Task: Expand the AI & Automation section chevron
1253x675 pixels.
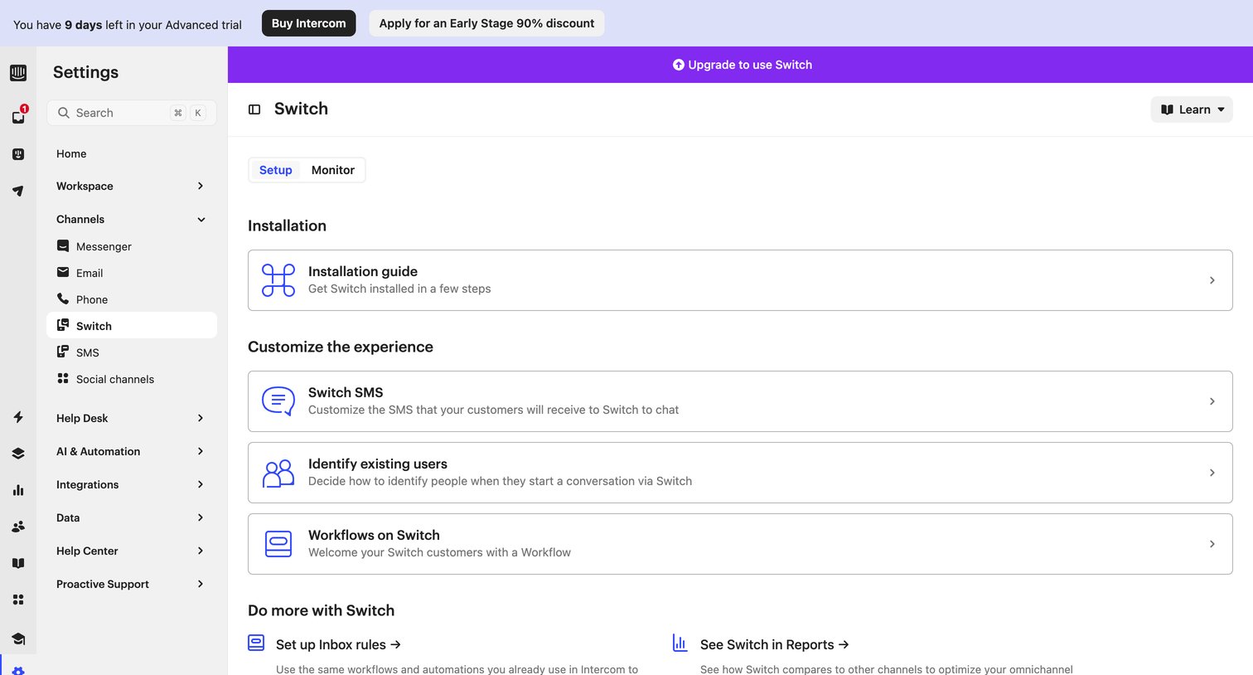Action: click(201, 451)
